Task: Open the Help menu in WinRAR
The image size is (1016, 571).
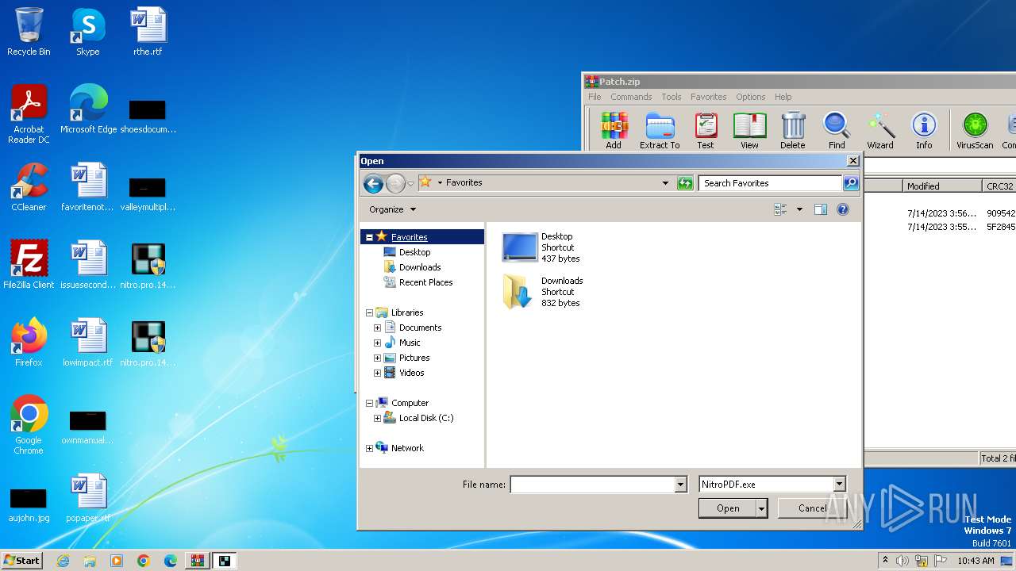Action: 783,97
